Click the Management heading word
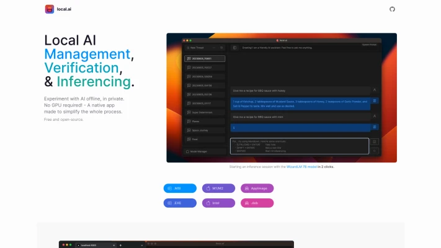Image resolution: width=441 pixels, height=248 pixels. (x=87, y=54)
